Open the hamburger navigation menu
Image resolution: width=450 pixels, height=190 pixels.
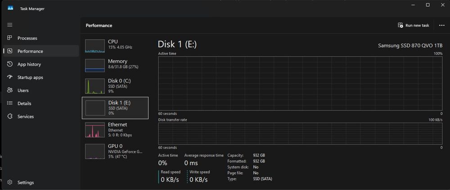10,25
